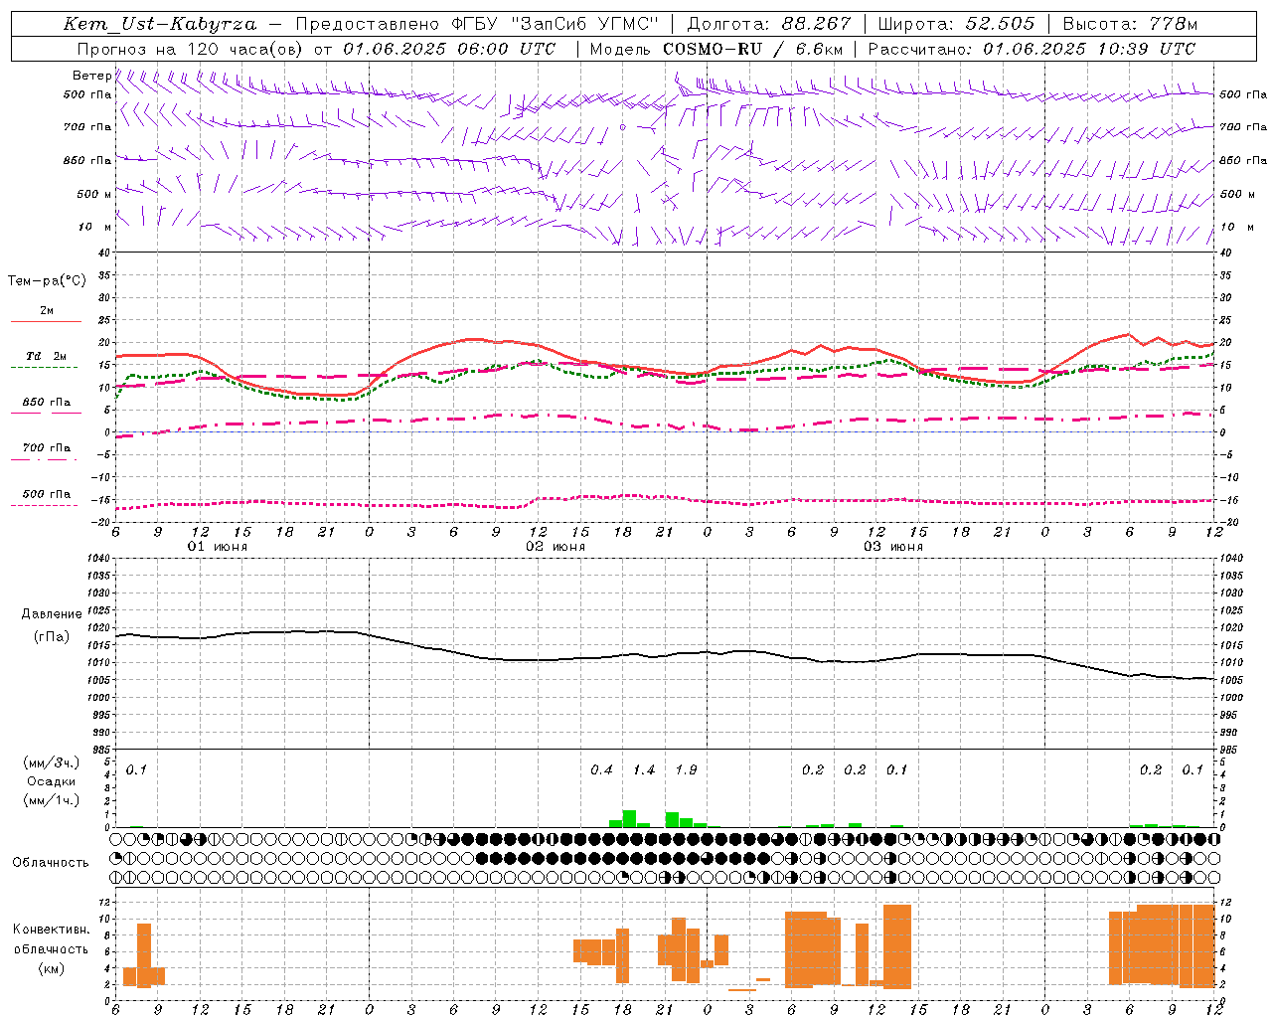Image resolution: width=1272 pixels, height=1018 pixels.
Task: Click the Конвективн. panel label
Action: pos(52,930)
